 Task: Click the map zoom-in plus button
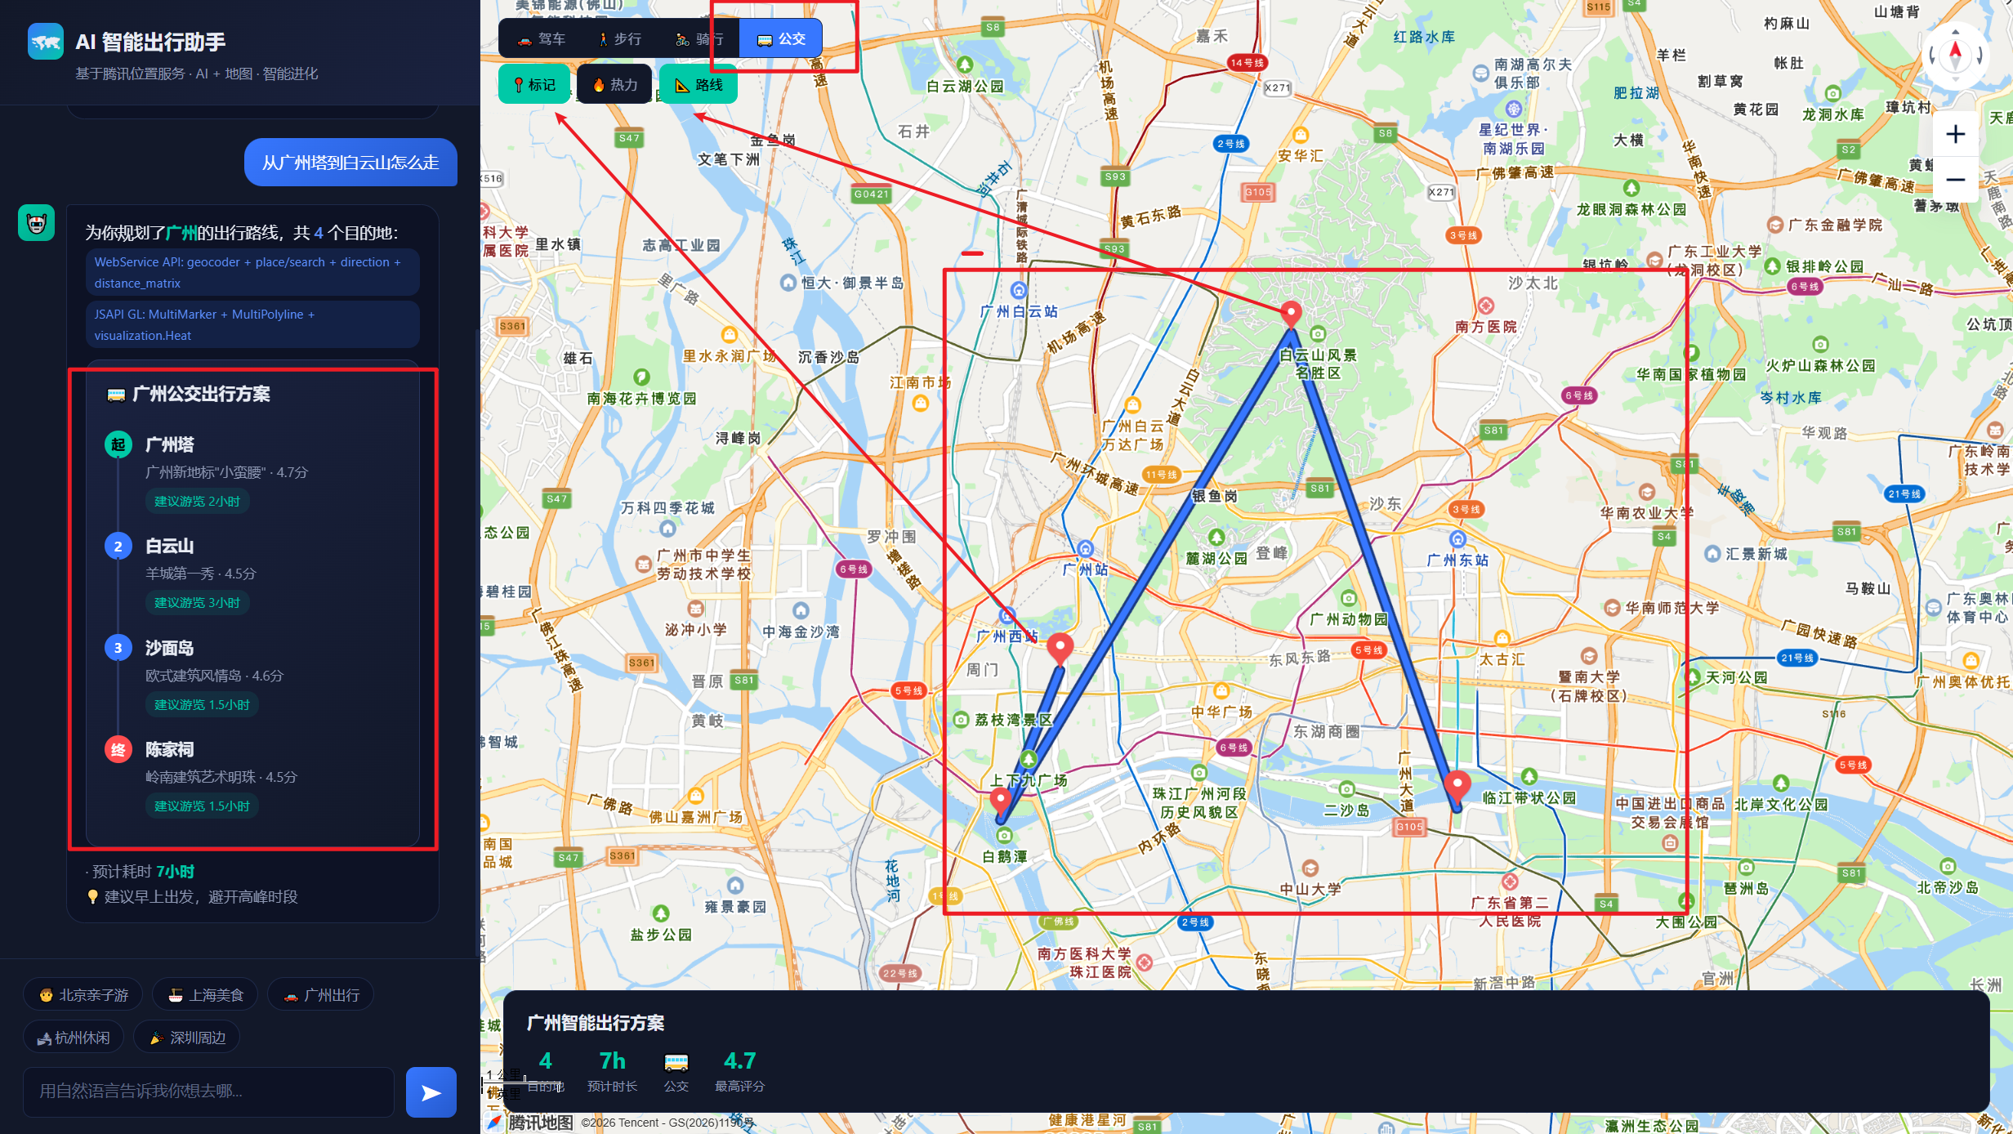1955,134
